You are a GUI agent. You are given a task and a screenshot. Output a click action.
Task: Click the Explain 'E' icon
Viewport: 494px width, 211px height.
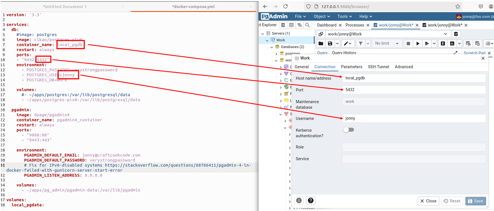(443, 43)
